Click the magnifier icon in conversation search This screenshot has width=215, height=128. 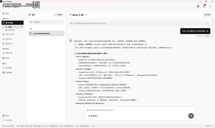coord(31,22)
